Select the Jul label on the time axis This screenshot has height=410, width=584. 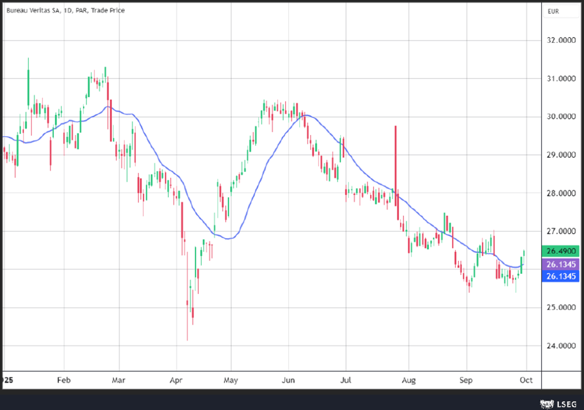(x=346, y=380)
